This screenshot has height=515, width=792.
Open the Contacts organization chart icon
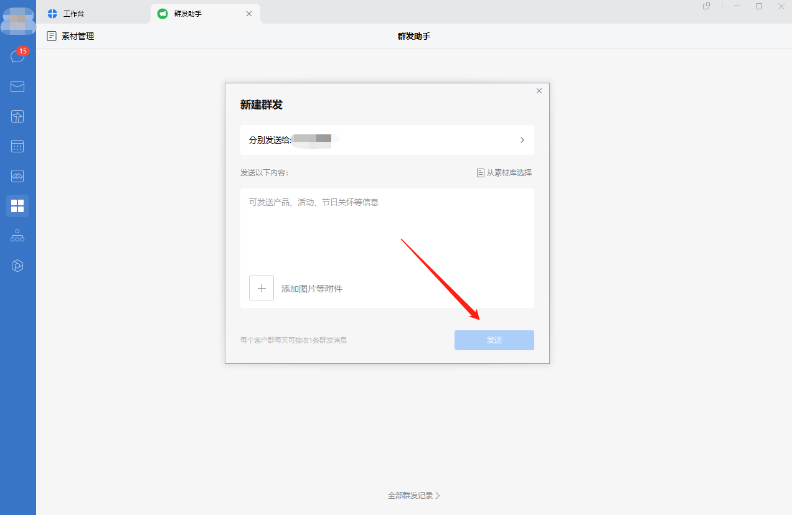pos(17,236)
